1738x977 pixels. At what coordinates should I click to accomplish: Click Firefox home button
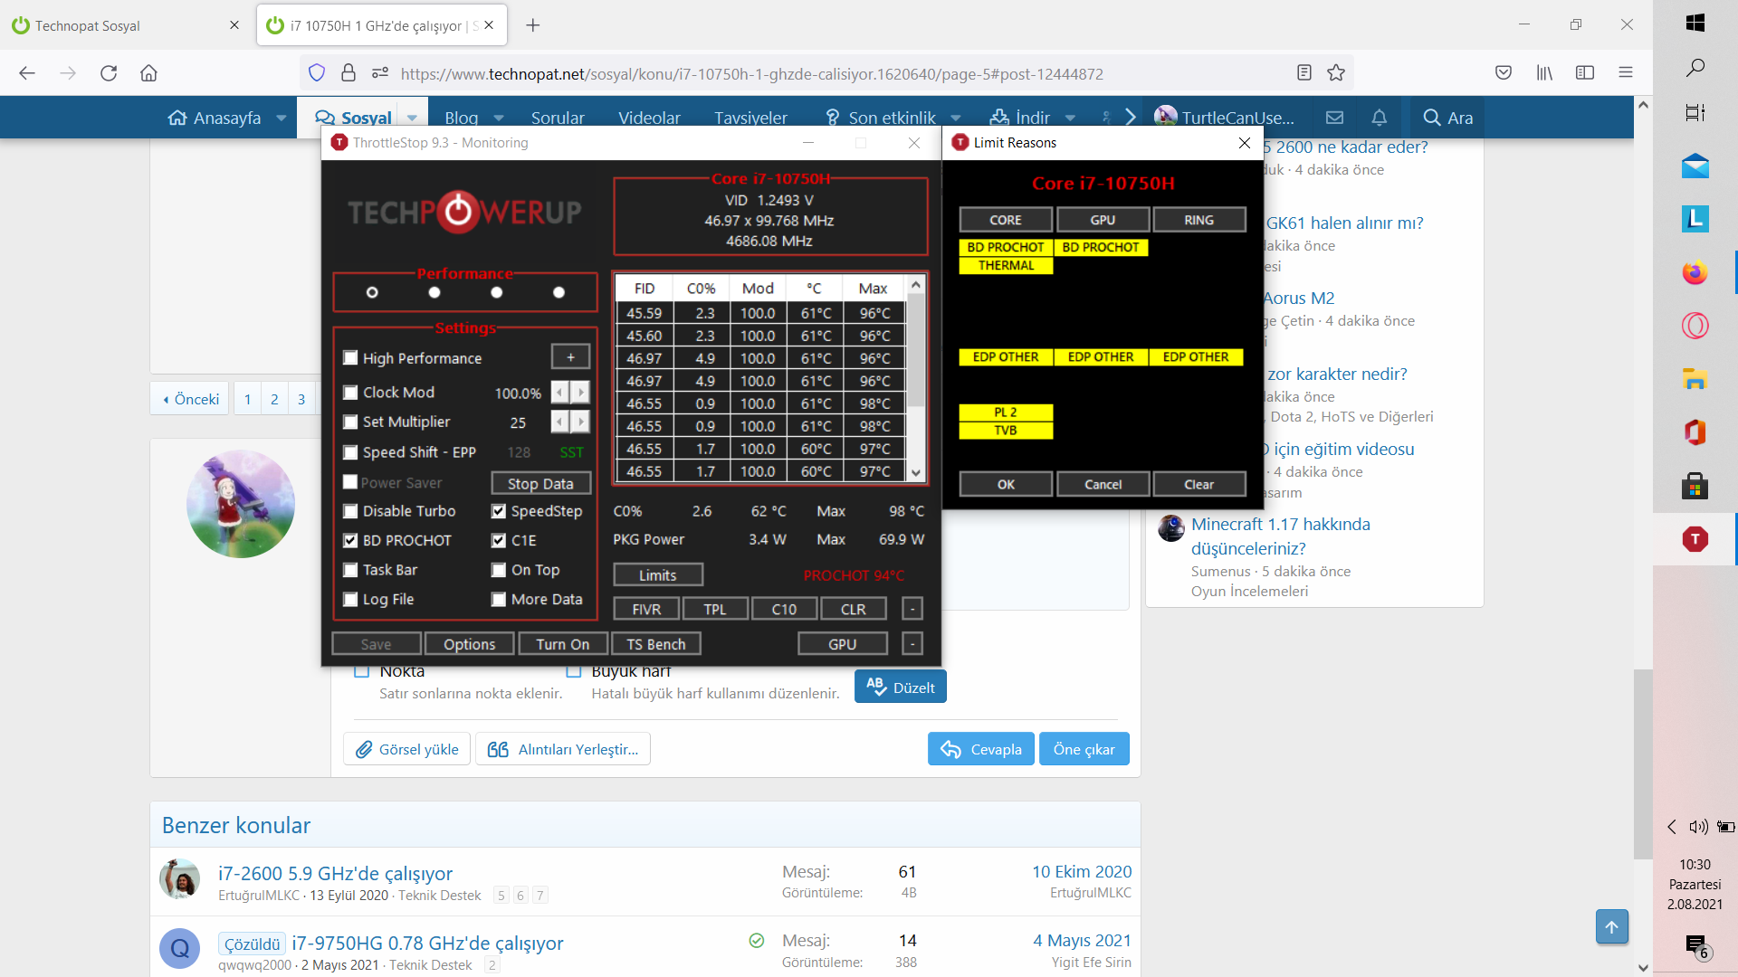[x=148, y=73]
